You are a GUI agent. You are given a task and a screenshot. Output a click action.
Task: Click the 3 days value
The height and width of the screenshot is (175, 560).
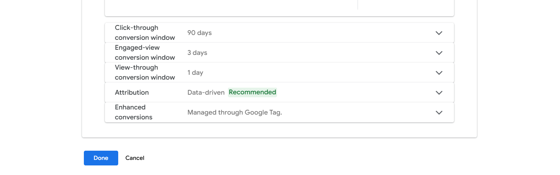(197, 53)
